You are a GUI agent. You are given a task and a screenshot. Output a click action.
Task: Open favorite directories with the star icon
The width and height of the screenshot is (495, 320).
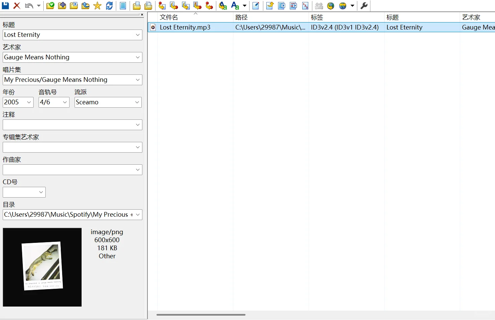pos(97,5)
